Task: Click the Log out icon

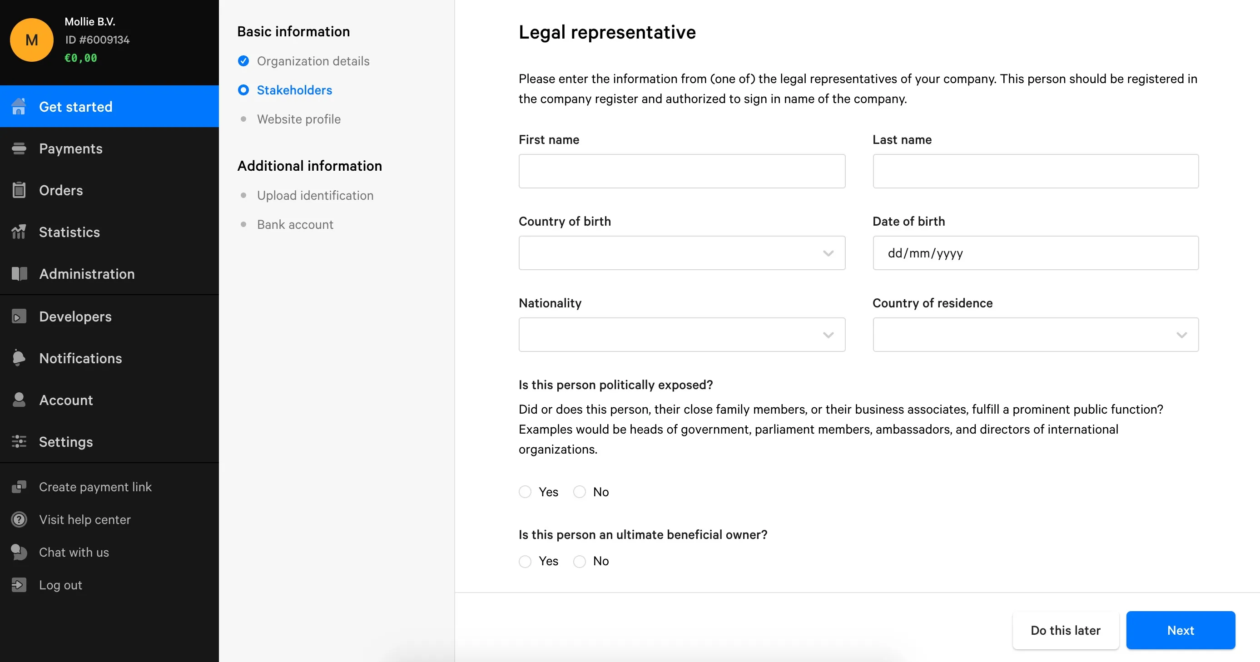Action: tap(19, 585)
